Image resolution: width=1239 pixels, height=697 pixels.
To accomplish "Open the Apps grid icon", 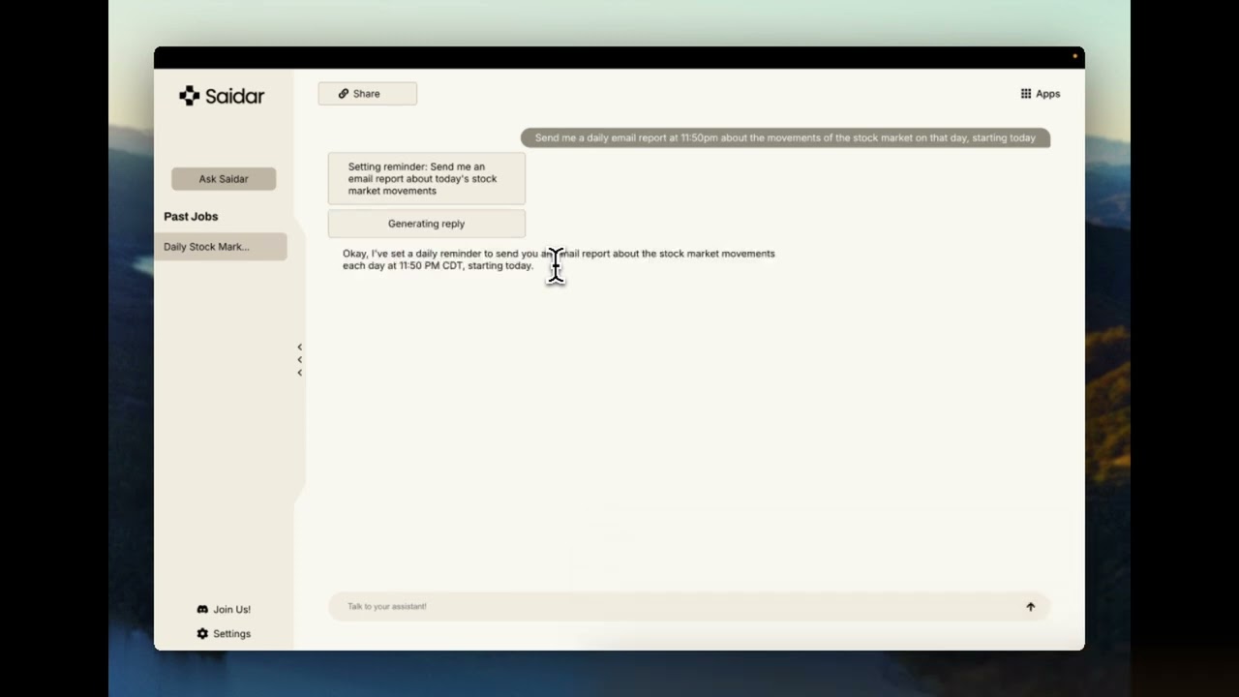I will click(x=1026, y=94).
